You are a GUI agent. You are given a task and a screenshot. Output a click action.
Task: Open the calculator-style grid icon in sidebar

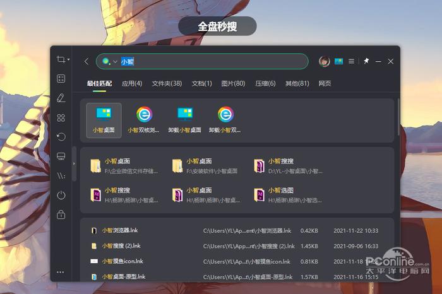tap(61, 79)
